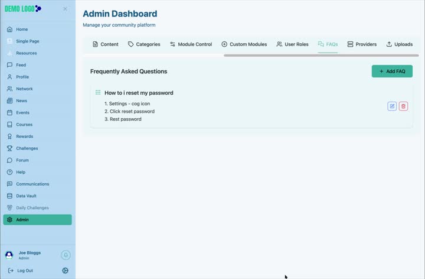Click Log Out link
The height and width of the screenshot is (279, 425).
[x=21, y=271]
